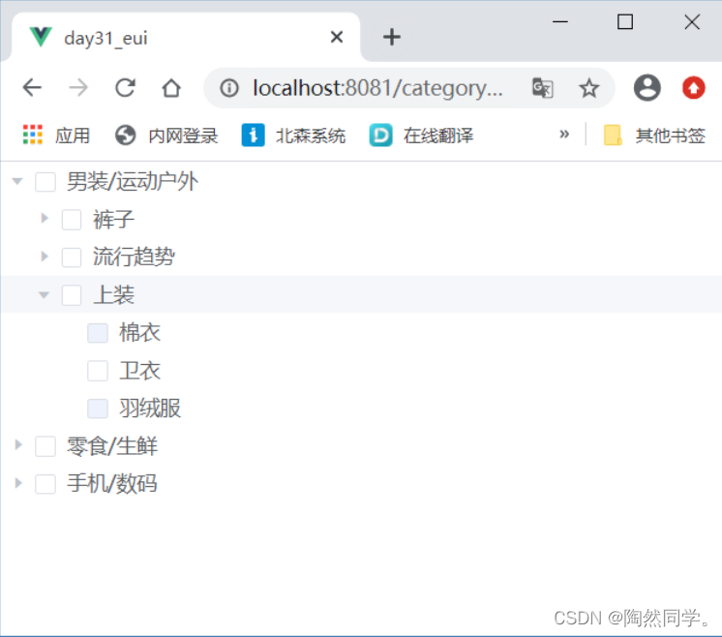Maximize the browser window
722x637 pixels.
[x=625, y=21]
